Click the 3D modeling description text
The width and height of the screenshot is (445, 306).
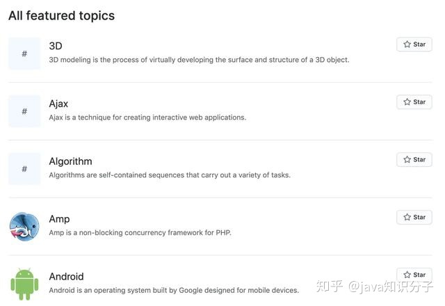click(x=199, y=60)
